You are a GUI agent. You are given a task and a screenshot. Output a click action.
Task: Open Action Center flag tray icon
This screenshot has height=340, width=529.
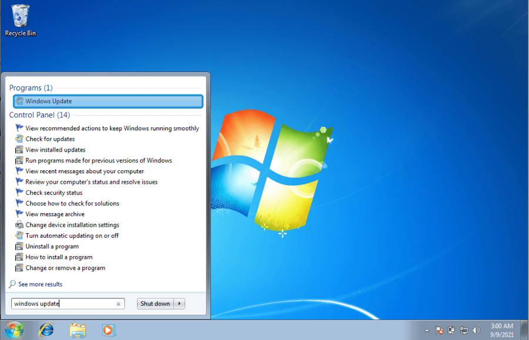tap(439, 331)
